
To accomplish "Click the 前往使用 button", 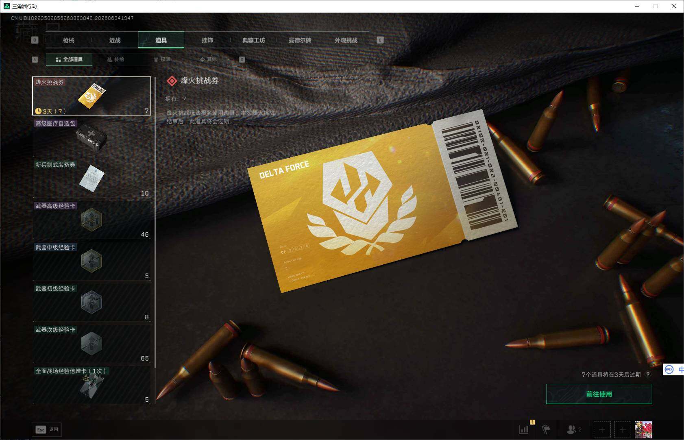I will tap(599, 394).
